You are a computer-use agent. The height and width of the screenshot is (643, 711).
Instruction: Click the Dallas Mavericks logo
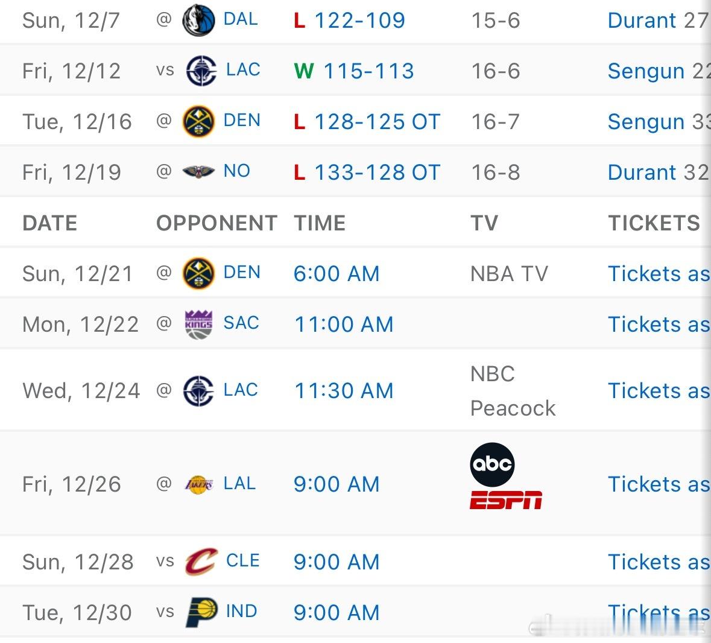198,21
